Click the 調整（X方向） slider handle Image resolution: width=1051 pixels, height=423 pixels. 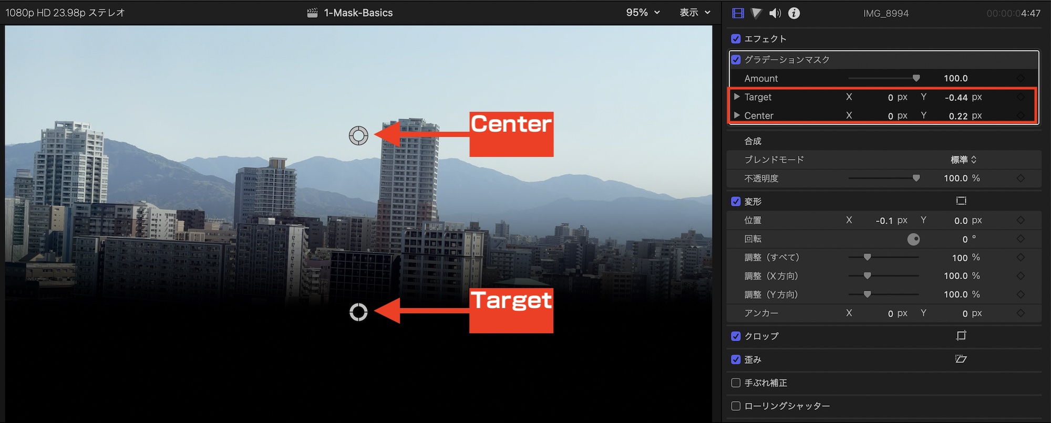(867, 276)
